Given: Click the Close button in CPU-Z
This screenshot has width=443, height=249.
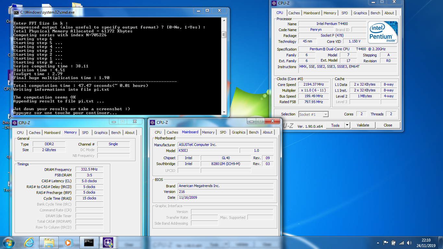Looking at the screenshot, I should pyautogui.click(x=388, y=125).
